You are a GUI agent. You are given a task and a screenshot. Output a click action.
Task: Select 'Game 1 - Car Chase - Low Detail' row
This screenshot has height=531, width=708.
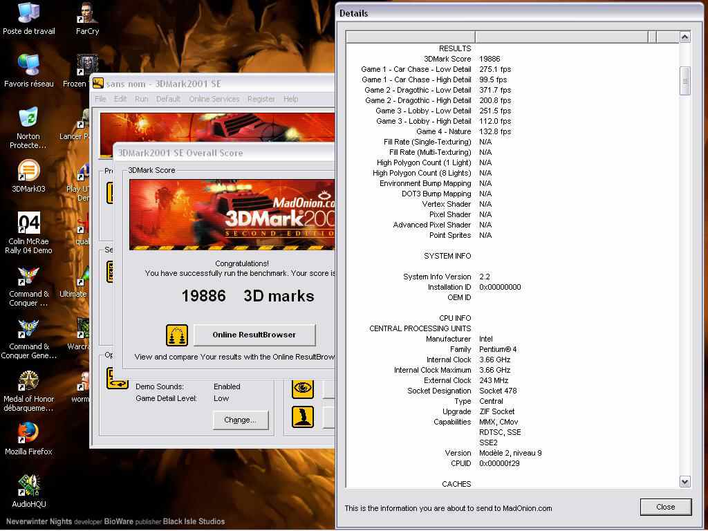512,69
